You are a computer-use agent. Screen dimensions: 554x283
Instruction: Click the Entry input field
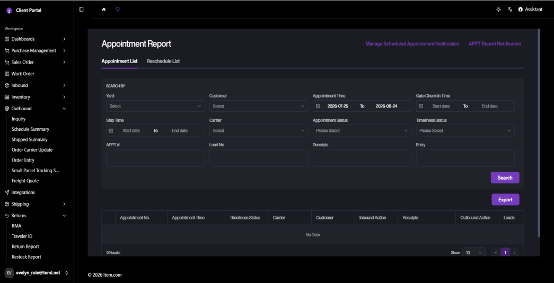pos(465,158)
